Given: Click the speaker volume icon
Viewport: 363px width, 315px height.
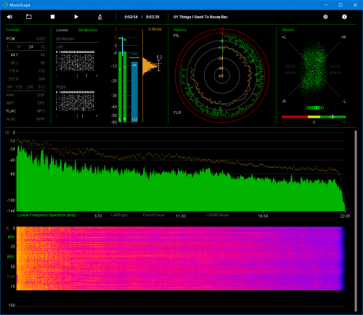Looking at the screenshot, I should (x=9, y=17).
